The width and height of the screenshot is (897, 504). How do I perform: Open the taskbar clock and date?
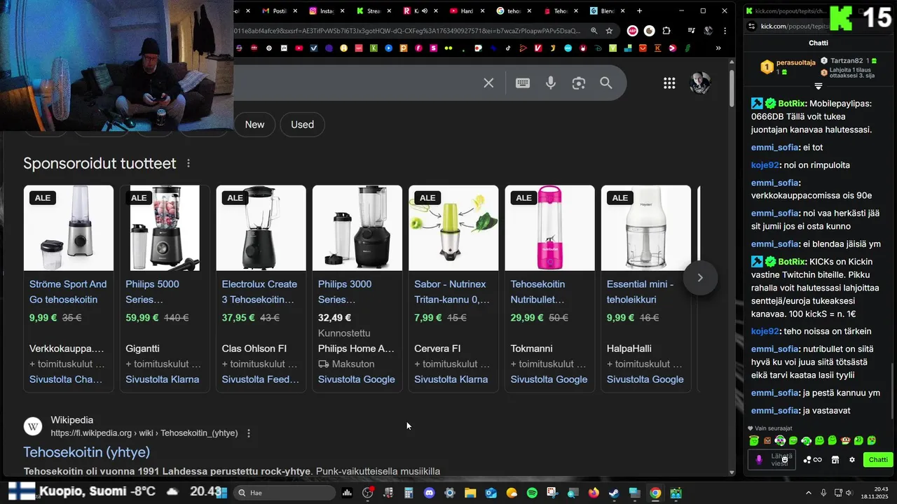(875, 493)
